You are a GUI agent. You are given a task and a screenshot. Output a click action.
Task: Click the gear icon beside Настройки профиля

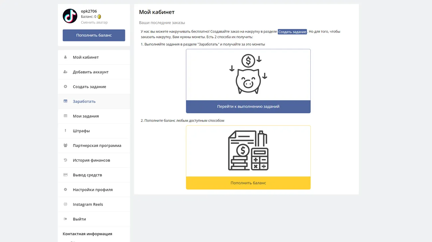pos(65,190)
